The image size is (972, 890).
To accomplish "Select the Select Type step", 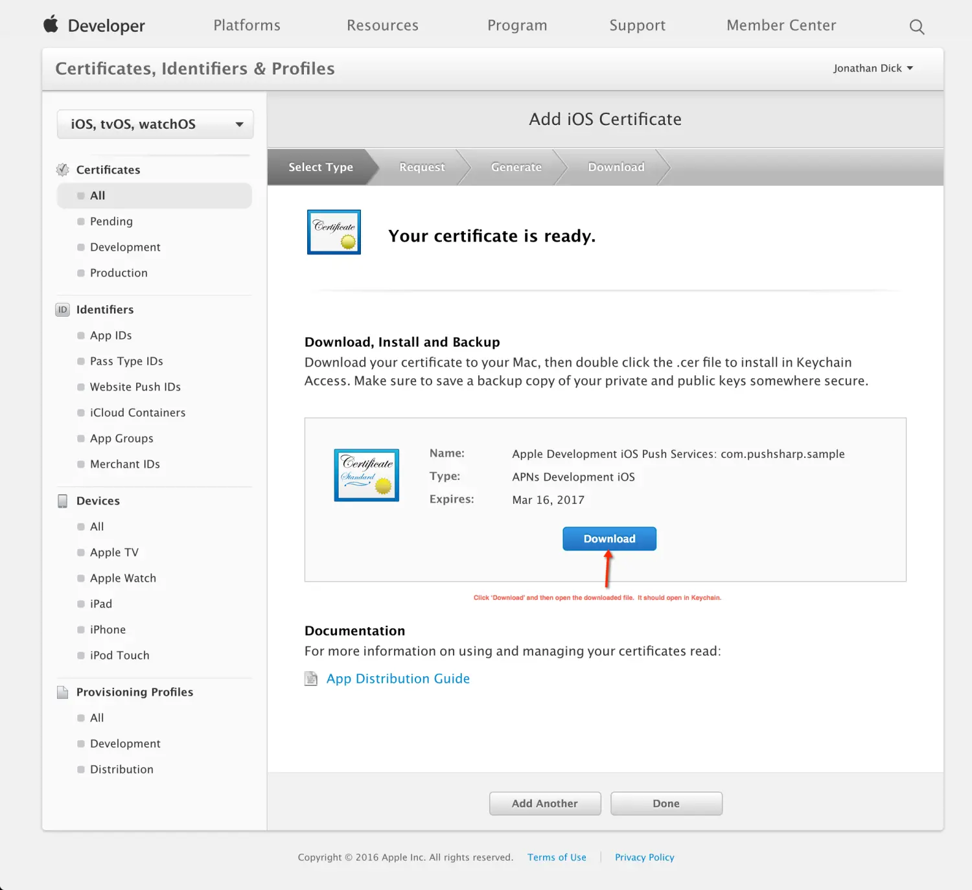I will click(321, 167).
